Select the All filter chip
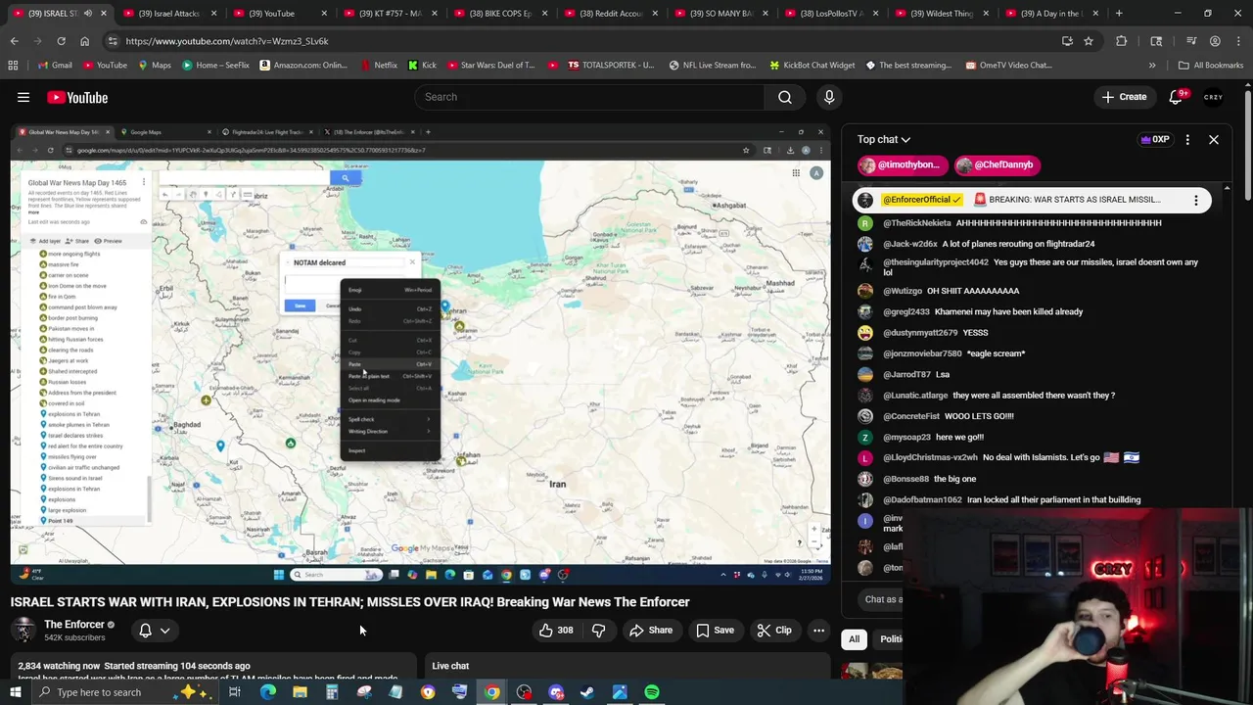The image size is (1253, 705). point(854,639)
